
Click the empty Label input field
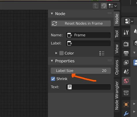coord(88,43)
